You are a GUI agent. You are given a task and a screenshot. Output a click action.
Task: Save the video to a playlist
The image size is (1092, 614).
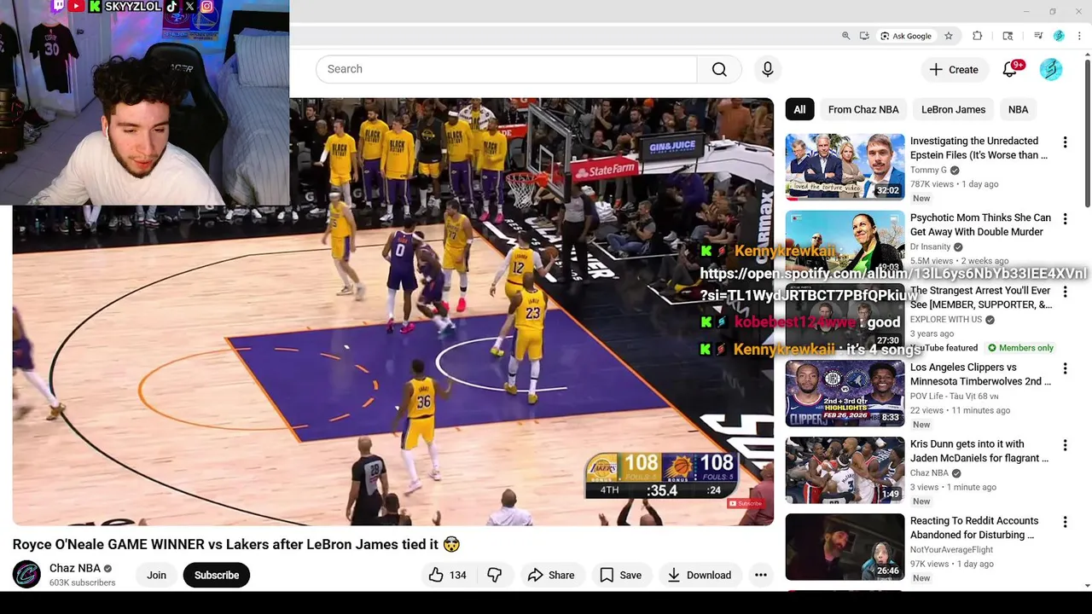pos(620,575)
